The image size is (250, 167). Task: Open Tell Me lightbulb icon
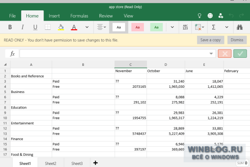[200, 15]
